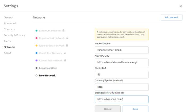Click lock icon beside Goerli Test Network
This screenshot has width=186, height=112.
pos(65,53)
